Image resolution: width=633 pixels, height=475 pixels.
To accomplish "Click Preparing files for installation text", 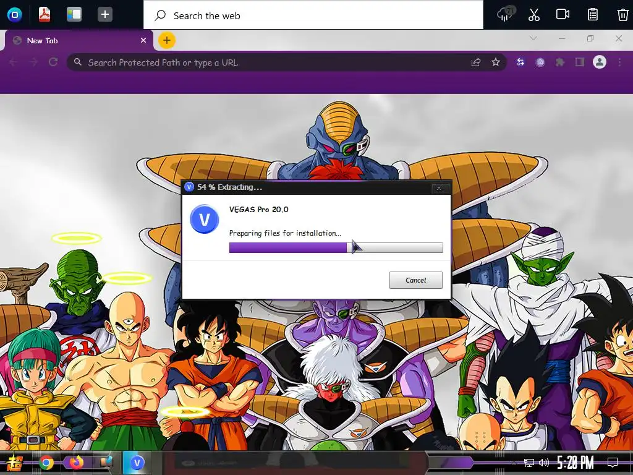I will (285, 233).
